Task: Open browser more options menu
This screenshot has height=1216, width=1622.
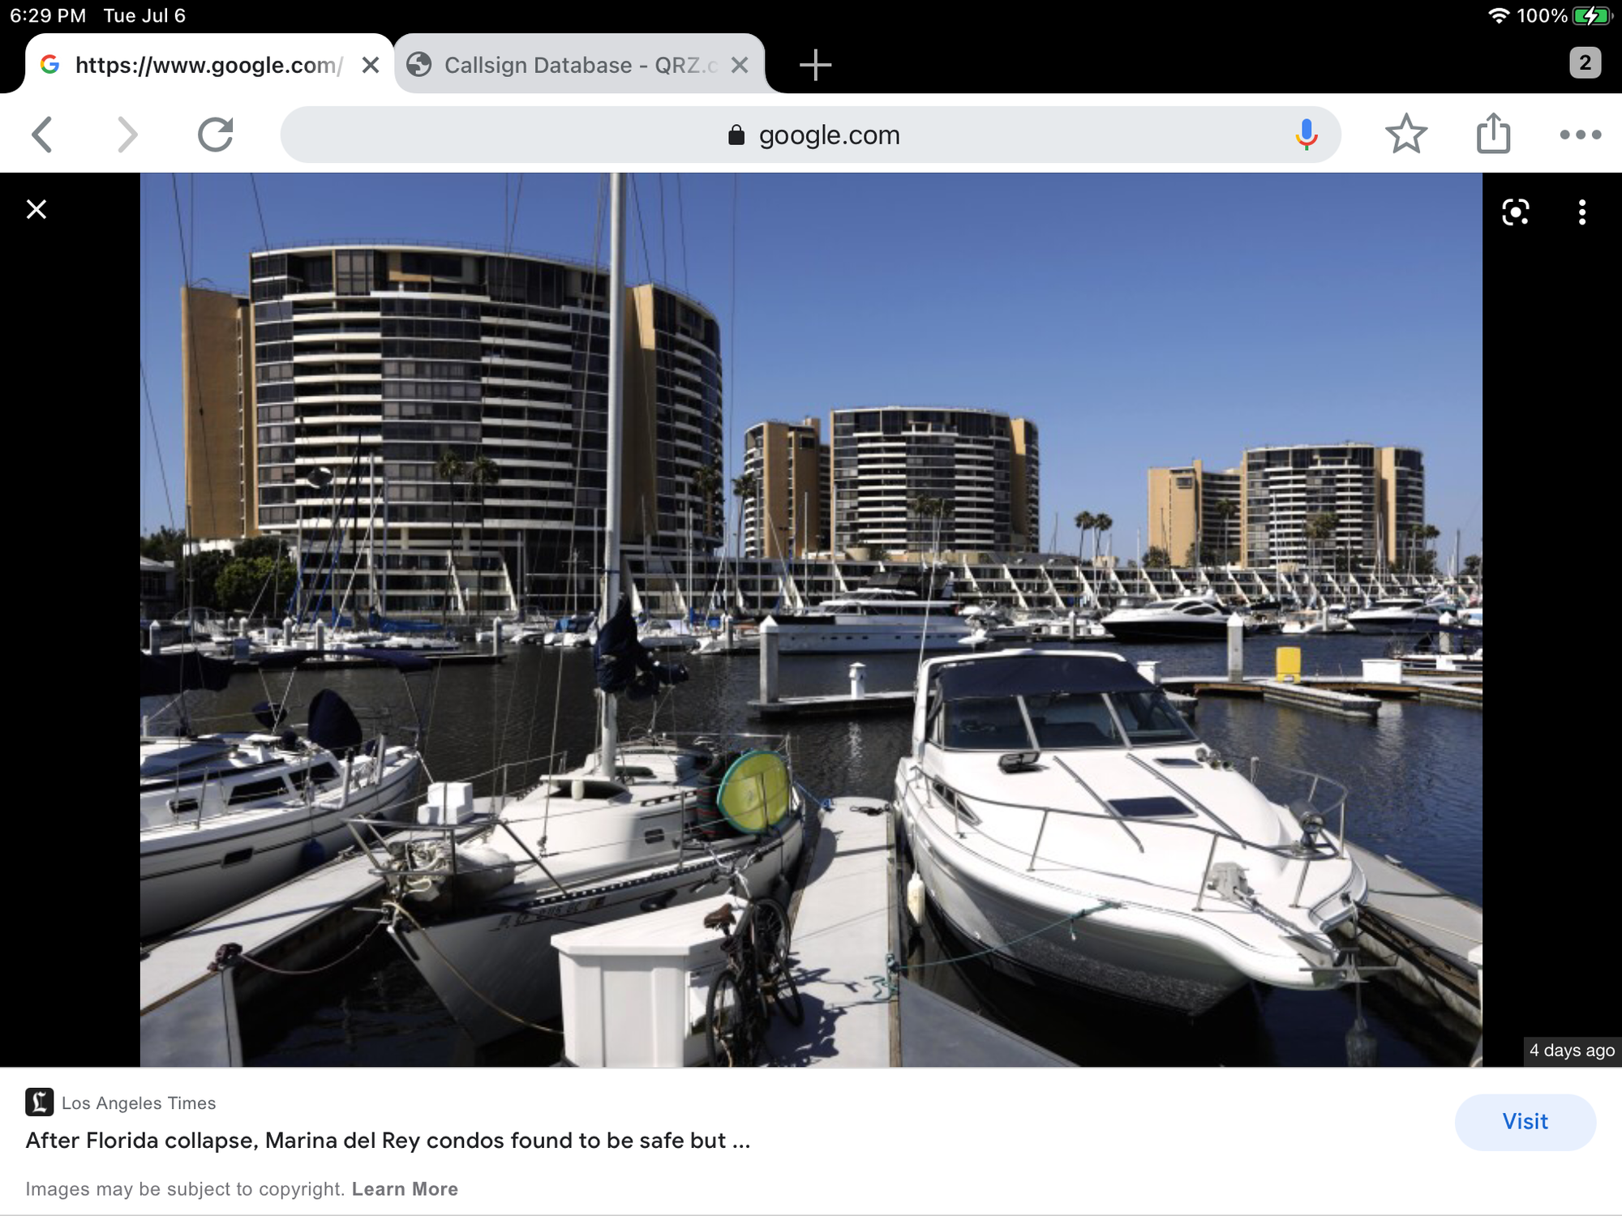Action: (1580, 135)
